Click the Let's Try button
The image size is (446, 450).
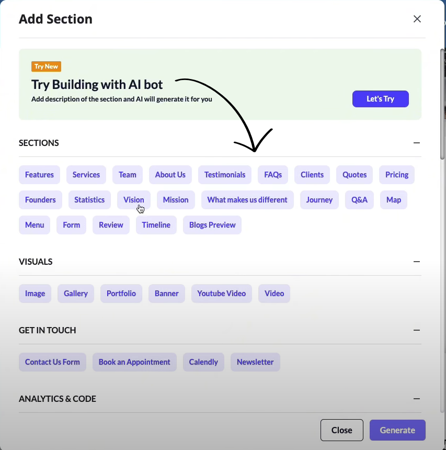(380, 99)
